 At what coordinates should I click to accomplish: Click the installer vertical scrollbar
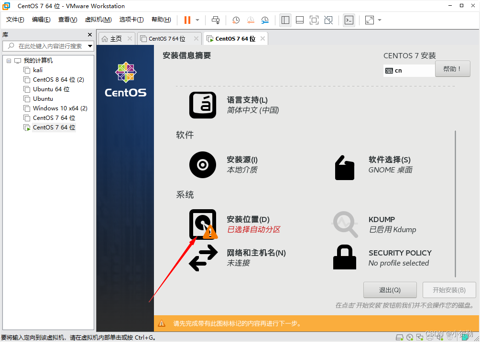pyautogui.click(x=455, y=204)
